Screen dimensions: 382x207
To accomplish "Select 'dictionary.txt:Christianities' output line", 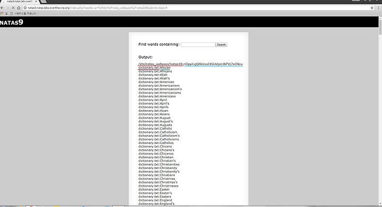I will pyautogui.click(x=159, y=164).
